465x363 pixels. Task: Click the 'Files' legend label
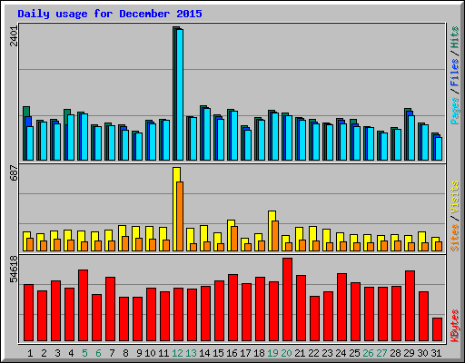pyautogui.click(x=455, y=73)
